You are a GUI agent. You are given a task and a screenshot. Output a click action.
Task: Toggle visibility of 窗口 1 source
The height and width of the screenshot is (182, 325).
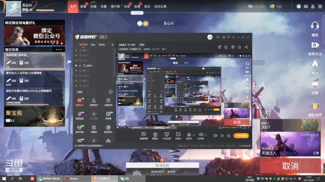(76, 80)
